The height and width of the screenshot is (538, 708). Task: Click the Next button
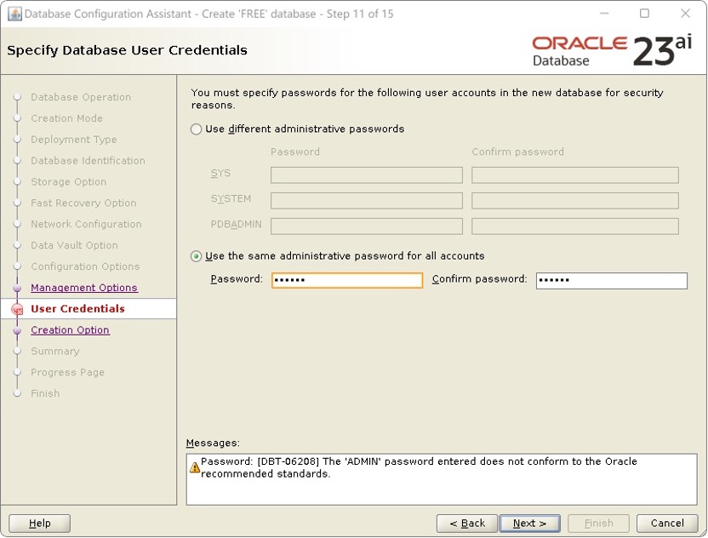tap(529, 523)
